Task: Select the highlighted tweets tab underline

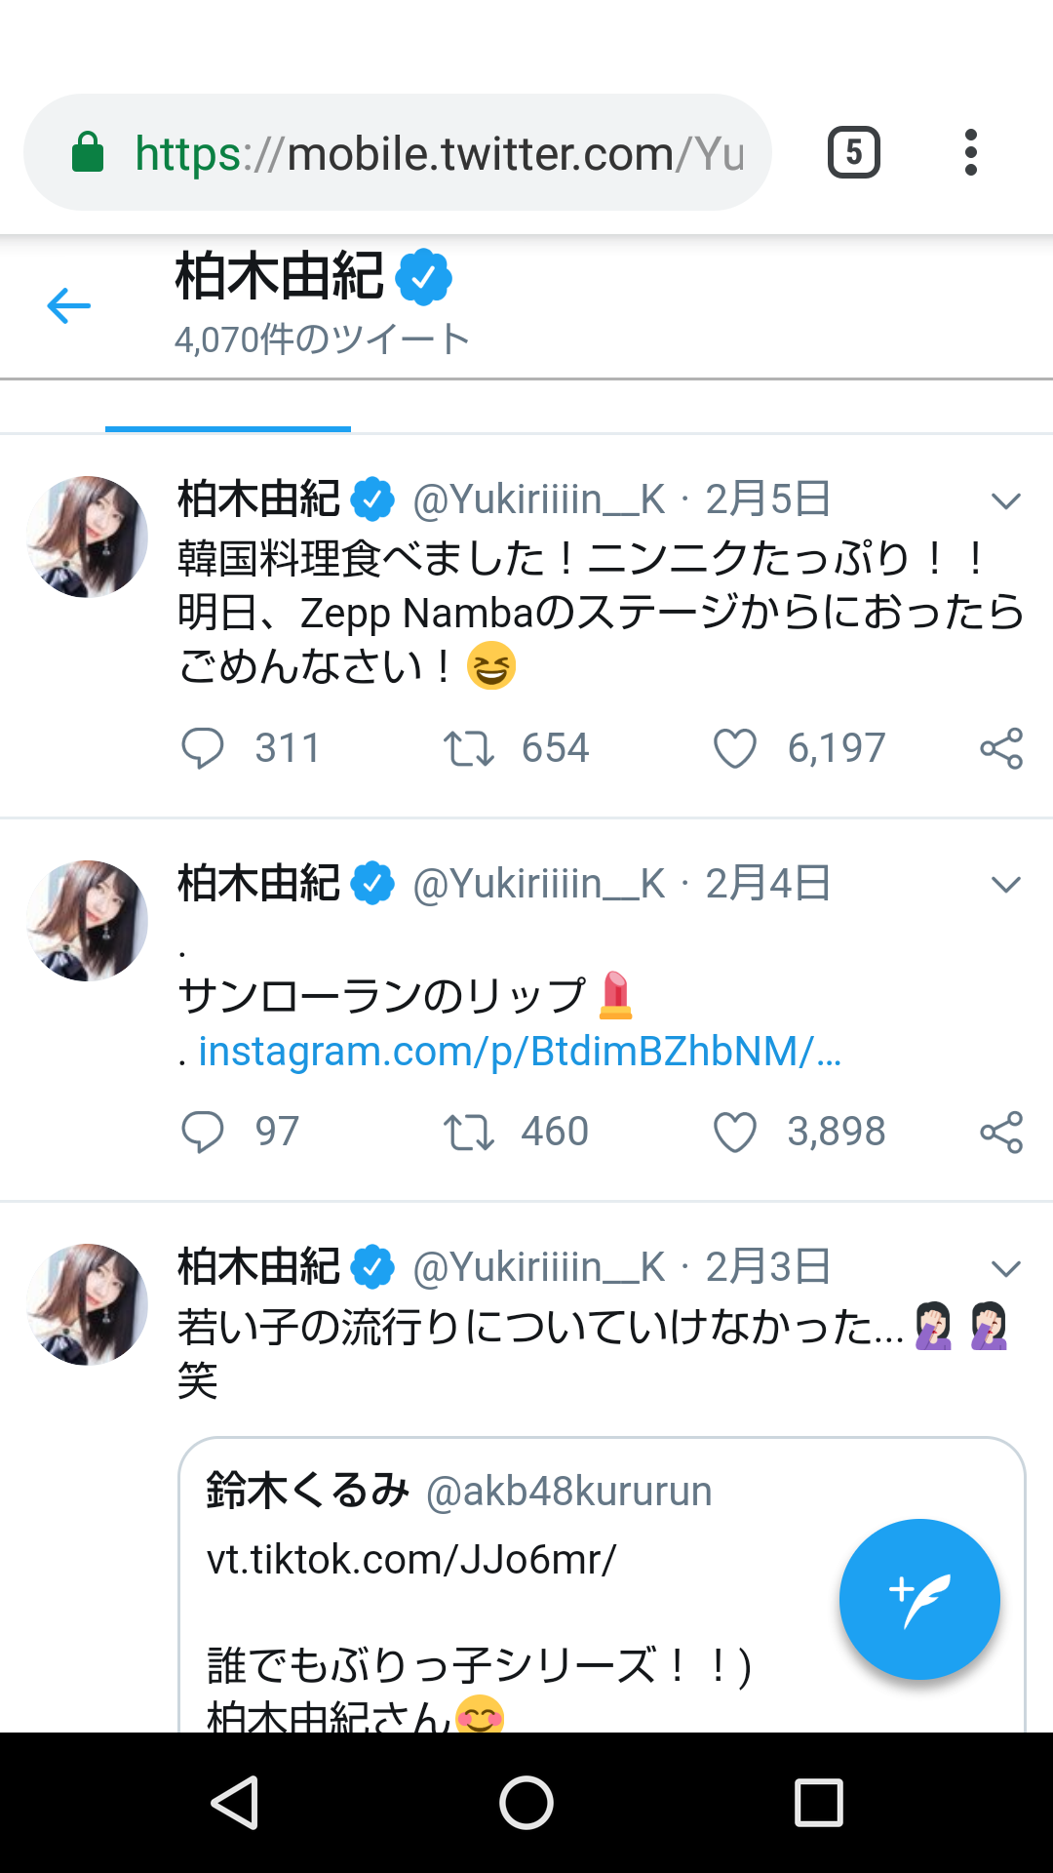Action: 228,428
